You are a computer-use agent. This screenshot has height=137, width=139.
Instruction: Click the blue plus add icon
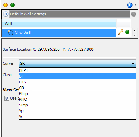(x=130, y=5)
